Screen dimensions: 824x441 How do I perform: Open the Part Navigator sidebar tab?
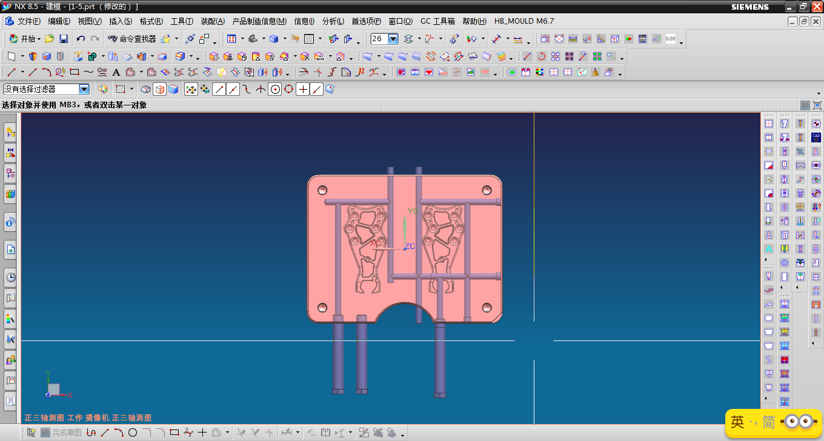(x=10, y=173)
